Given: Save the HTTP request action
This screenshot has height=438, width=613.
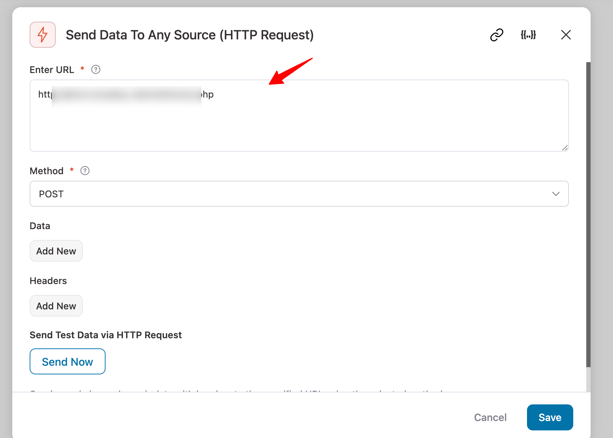Looking at the screenshot, I should pos(550,417).
